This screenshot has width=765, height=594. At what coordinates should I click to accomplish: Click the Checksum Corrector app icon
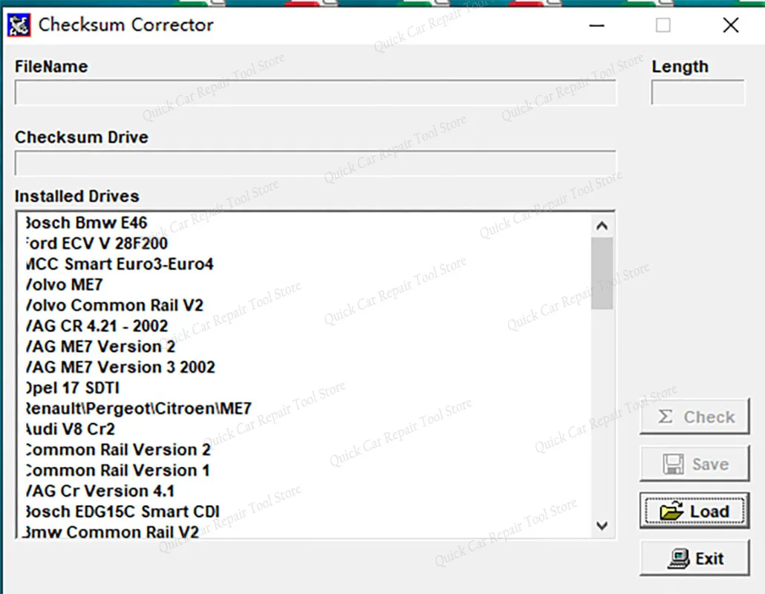[x=19, y=25]
